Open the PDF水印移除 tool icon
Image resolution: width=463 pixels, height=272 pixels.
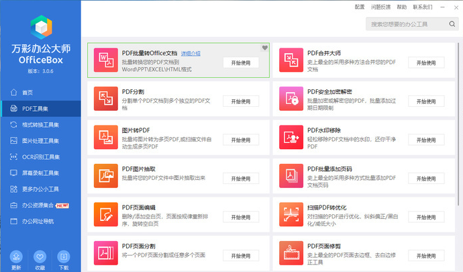tap(291, 137)
